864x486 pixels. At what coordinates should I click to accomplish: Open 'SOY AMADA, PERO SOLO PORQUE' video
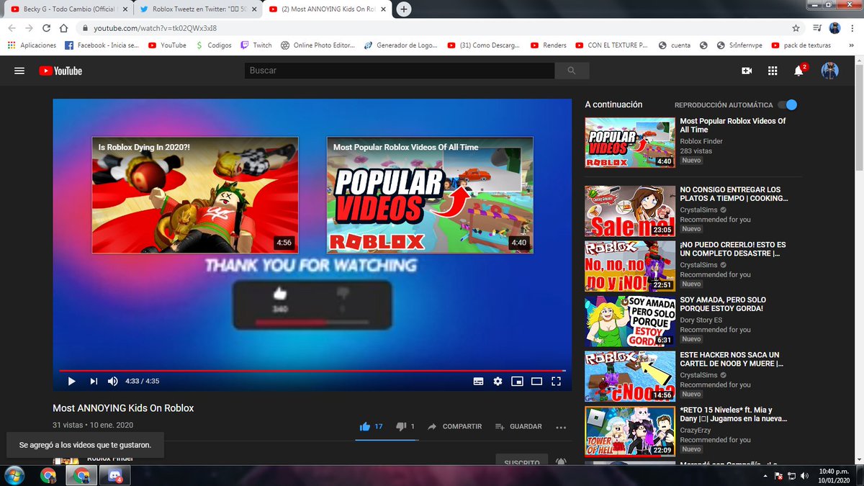coord(723,304)
